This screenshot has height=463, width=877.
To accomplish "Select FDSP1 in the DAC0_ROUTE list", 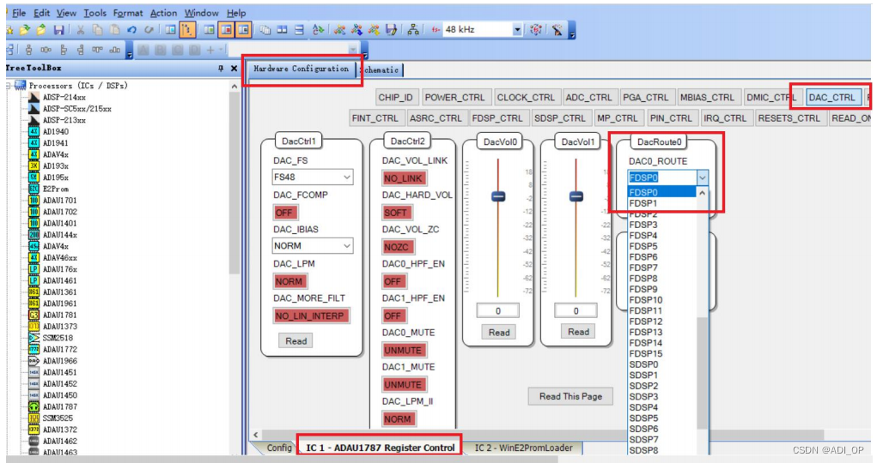I will 643,203.
